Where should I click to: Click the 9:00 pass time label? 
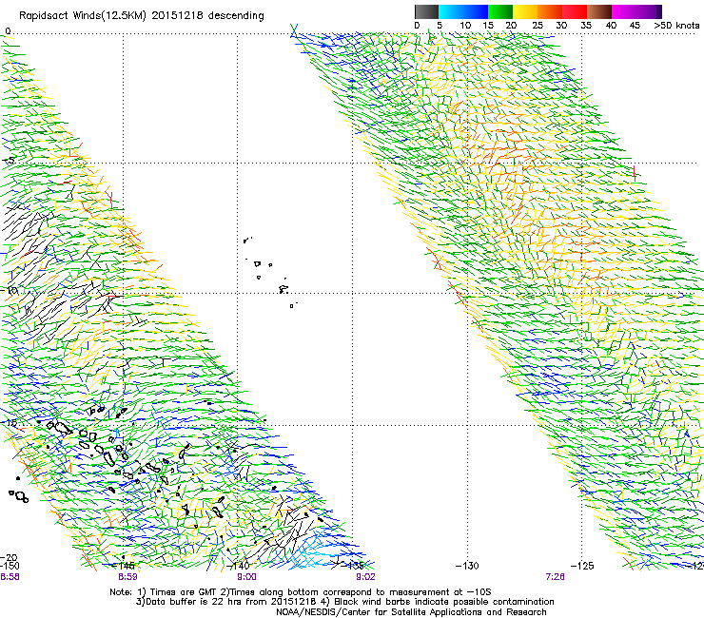(x=247, y=577)
